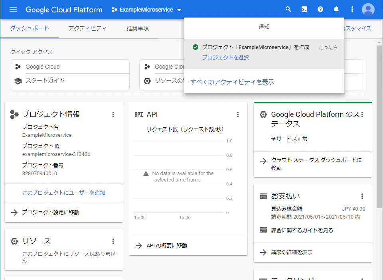
Task: Click the project number 828070940010
Action: 39,174
